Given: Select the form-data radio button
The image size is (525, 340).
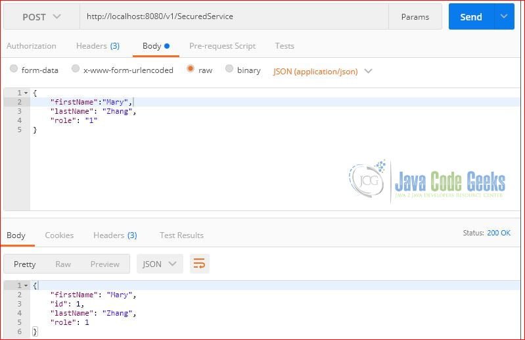Looking at the screenshot, I should pos(14,68).
